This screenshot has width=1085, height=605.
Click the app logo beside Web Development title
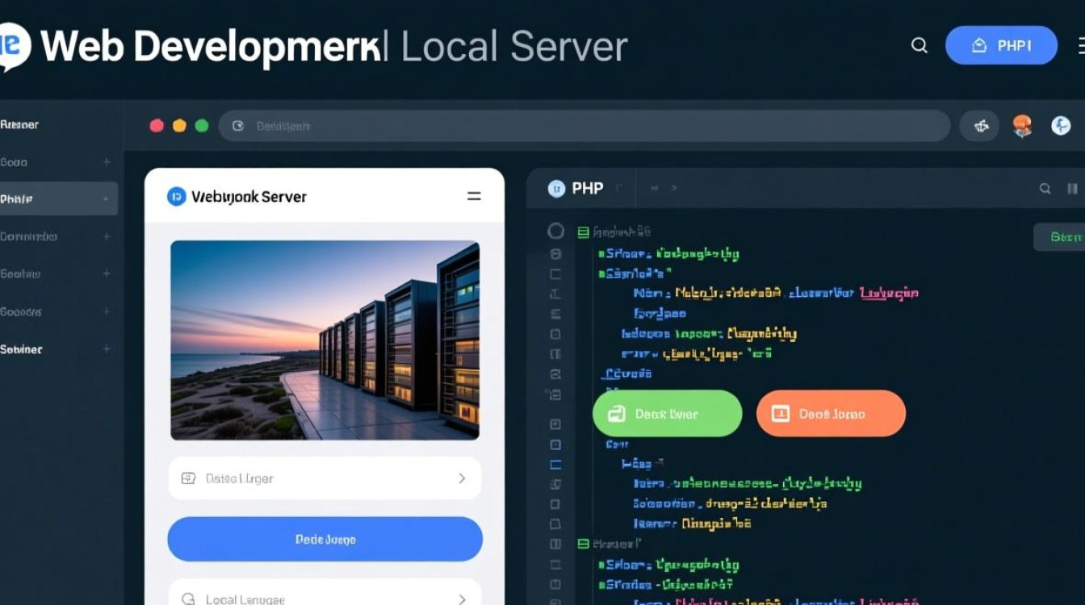point(15,47)
